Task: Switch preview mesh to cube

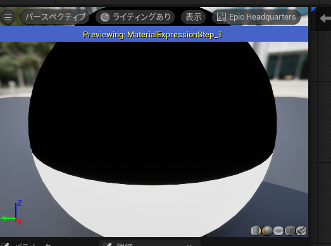Action: coord(290,231)
